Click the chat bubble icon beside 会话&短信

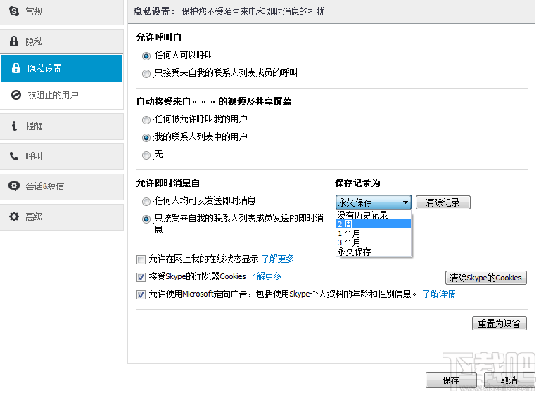14,186
